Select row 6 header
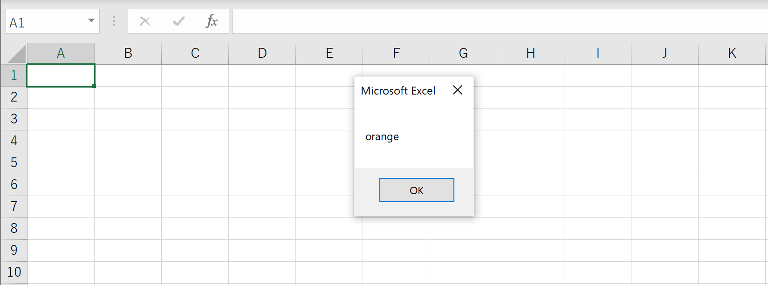768x285 pixels. 14,185
